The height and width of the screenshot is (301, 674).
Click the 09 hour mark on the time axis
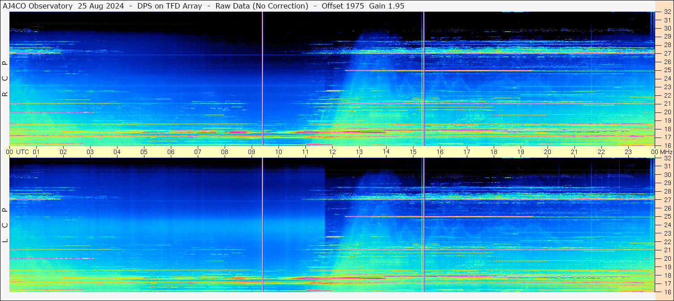click(252, 152)
